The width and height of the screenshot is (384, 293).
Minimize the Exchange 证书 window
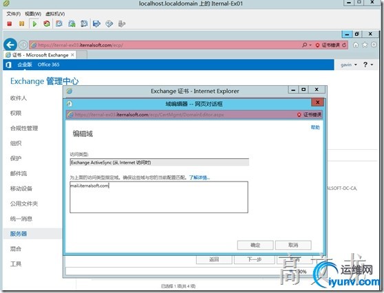tap(293, 89)
